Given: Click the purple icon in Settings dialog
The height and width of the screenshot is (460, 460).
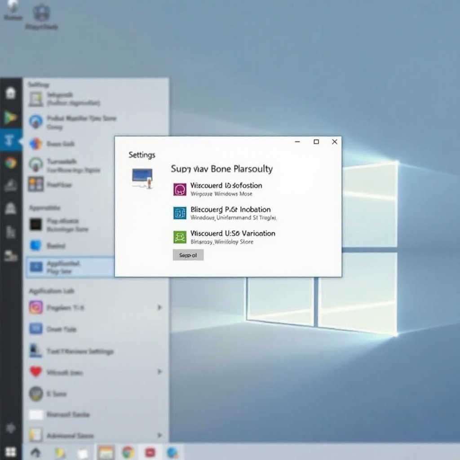Looking at the screenshot, I should tap(180, 189).
